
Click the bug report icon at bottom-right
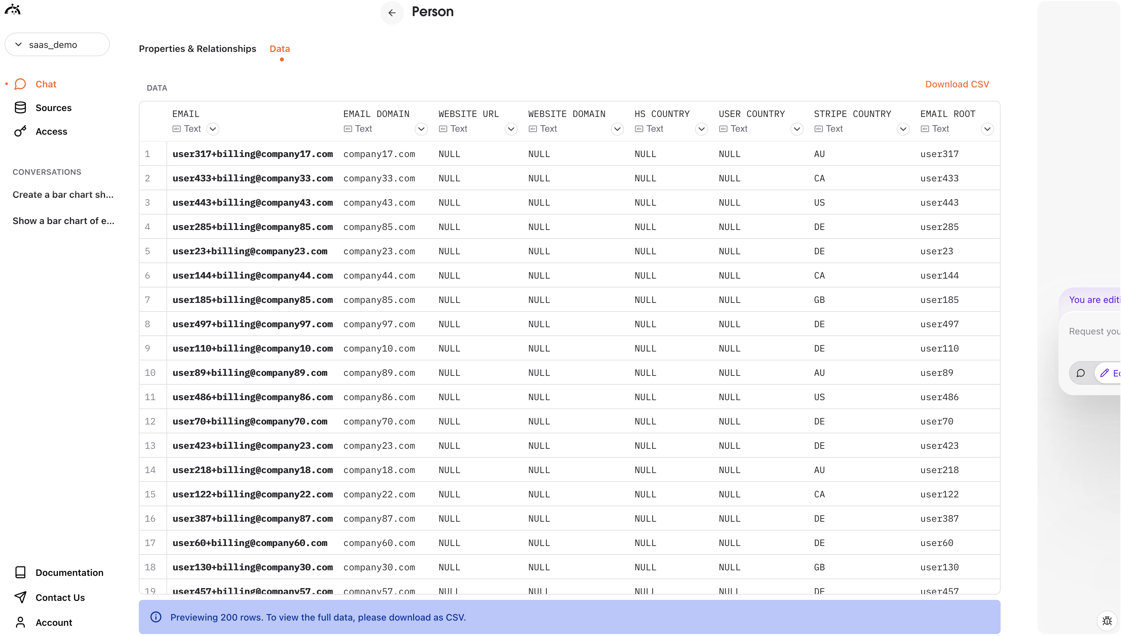[x=1107, y=620]
